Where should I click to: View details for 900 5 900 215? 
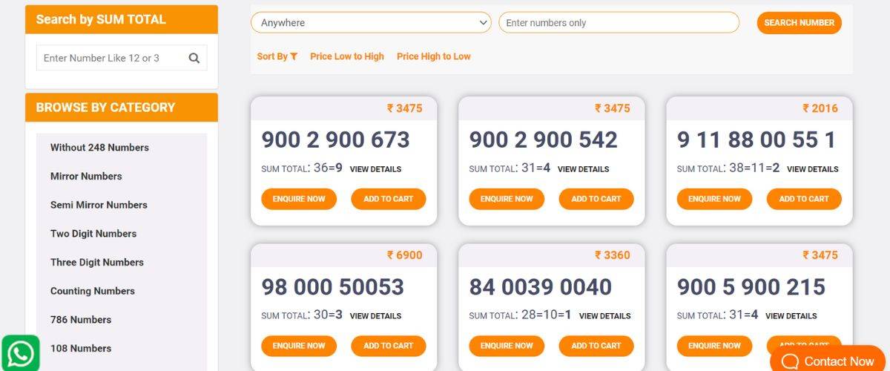pyautogui.click(x=791, y=316)
